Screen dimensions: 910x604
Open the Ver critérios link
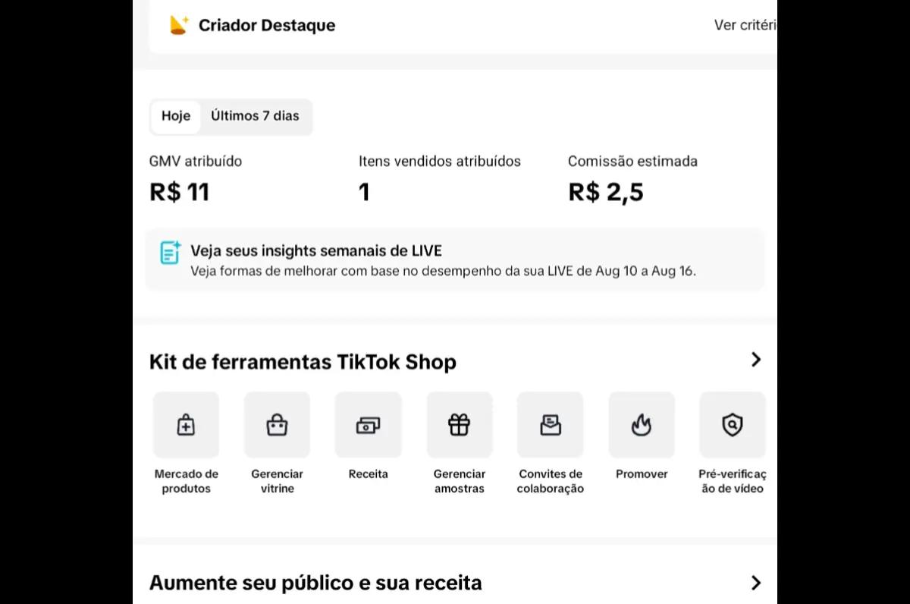[x=745, y=25]
